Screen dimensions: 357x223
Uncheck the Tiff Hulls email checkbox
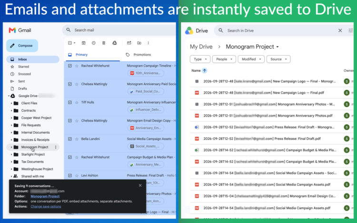tap(70, 103)
